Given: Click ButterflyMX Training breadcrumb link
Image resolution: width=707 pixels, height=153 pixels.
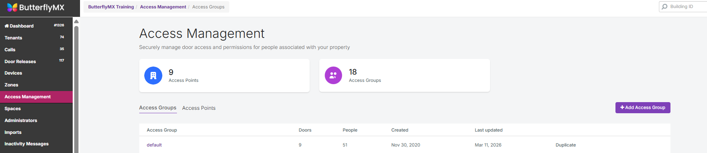Looking at the screenshot, I should click(111, 7).
